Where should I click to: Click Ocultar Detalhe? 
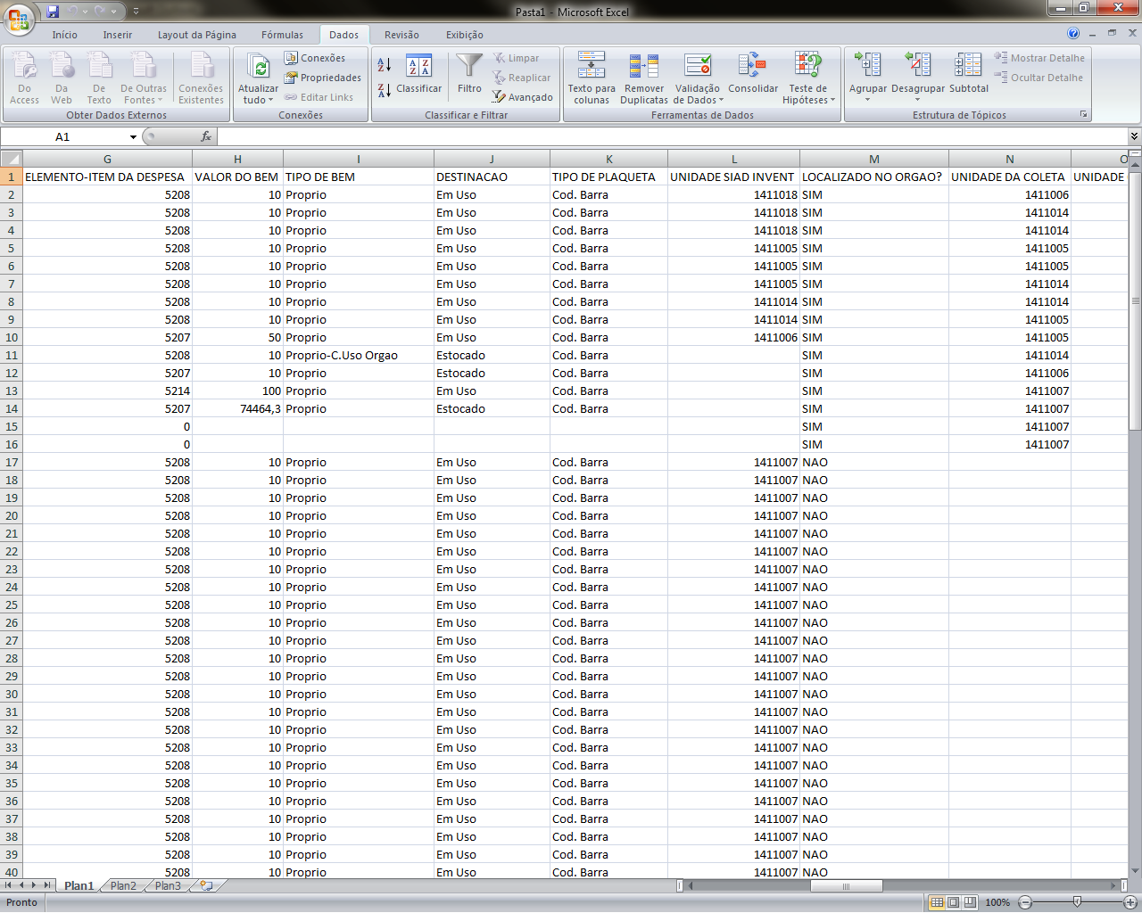(1039, 78)
